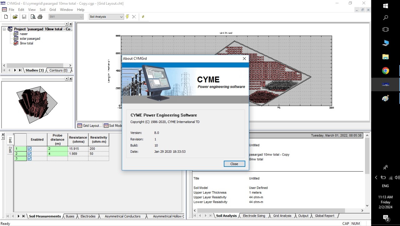Click the project tree horizontal scrollbar
This screenshot has width=400, height=226.
pos(37,65)
